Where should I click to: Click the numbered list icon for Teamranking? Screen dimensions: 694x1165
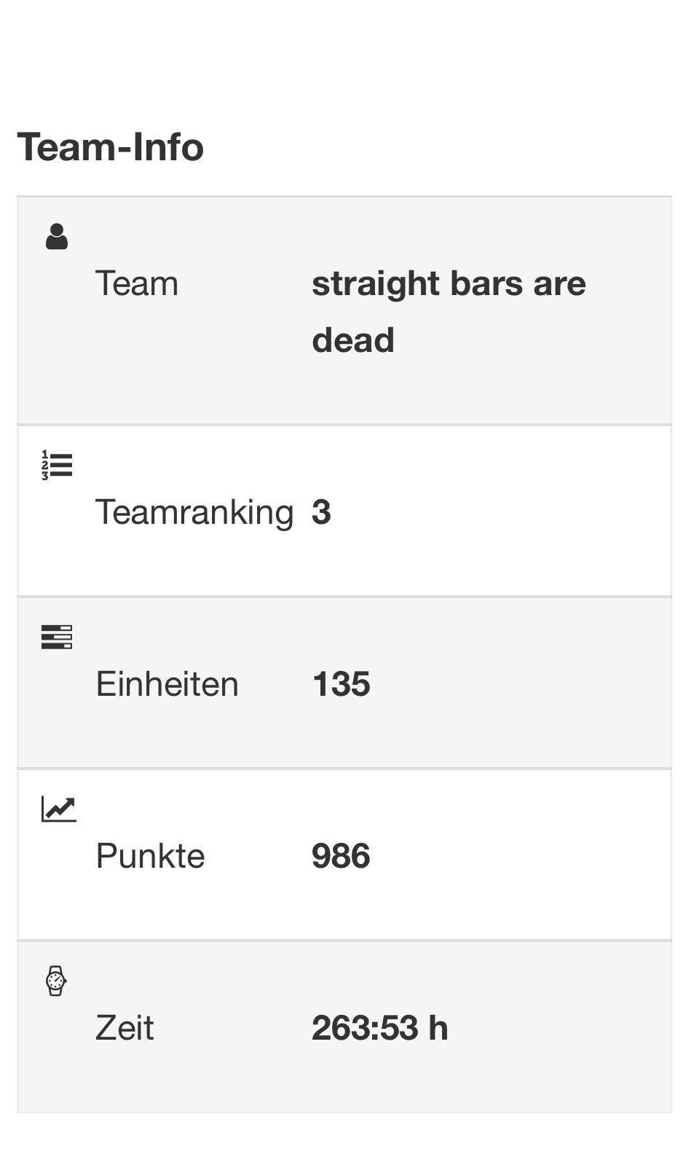click(57, 465)
